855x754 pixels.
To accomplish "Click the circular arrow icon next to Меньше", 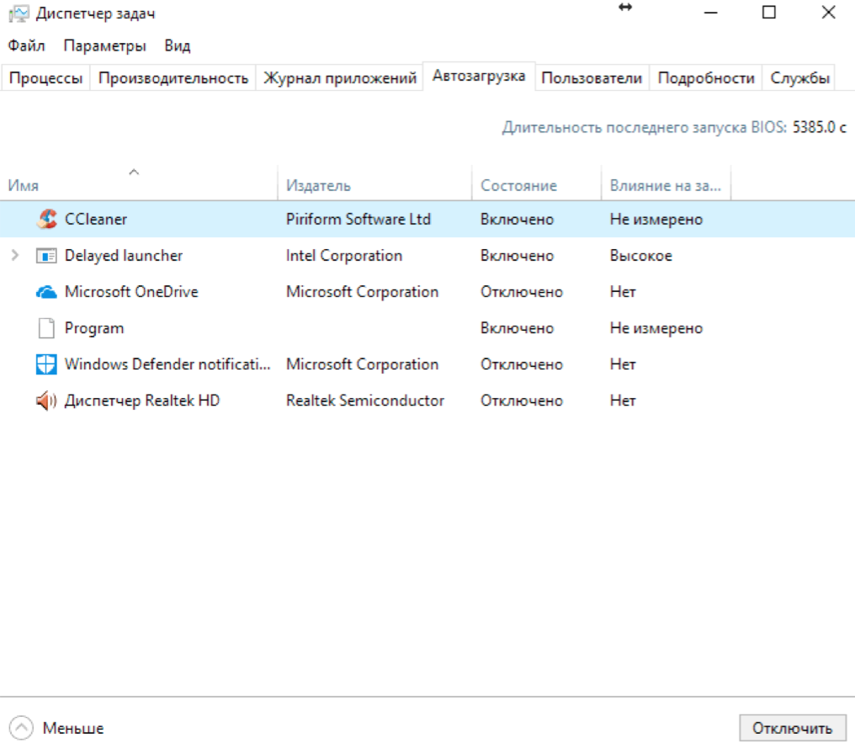I will (21, 728).
